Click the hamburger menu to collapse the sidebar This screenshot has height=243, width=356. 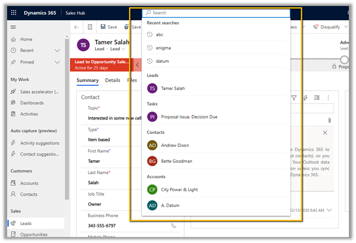click(13, 27)
